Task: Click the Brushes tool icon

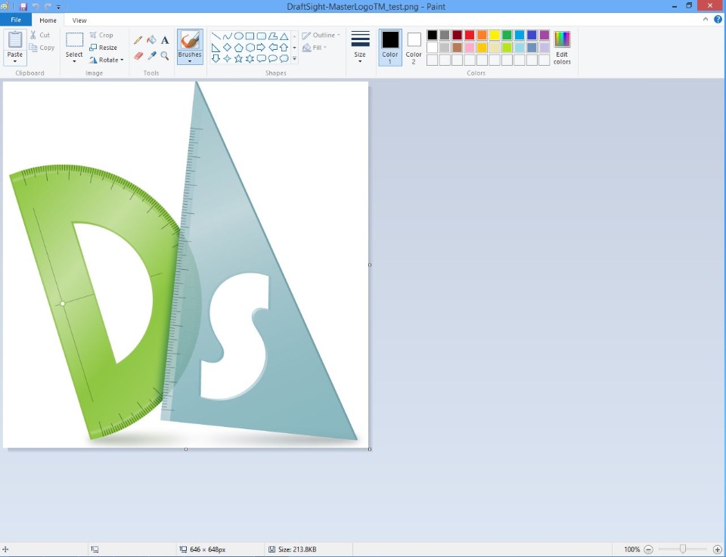Action: click(190, 40)
